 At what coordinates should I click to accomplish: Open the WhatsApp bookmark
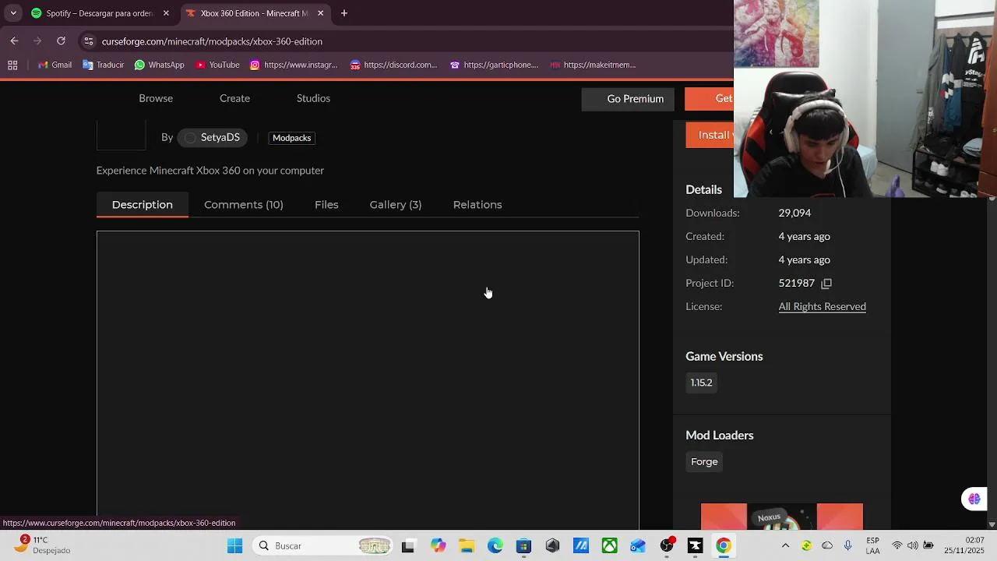pos(159,65)
